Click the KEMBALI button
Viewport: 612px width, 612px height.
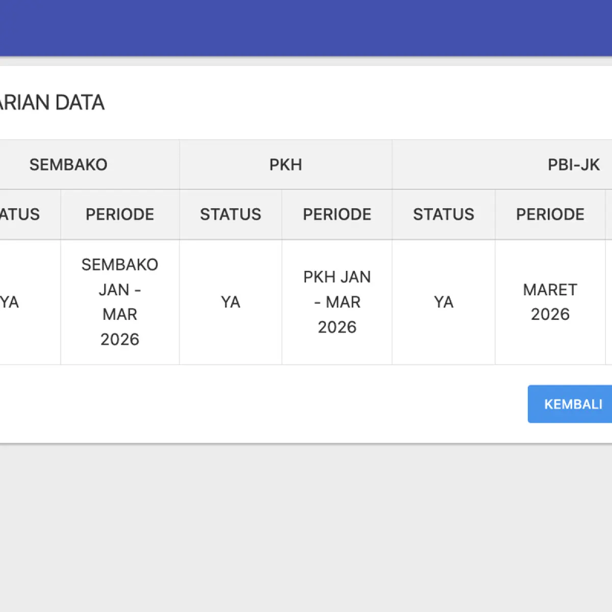pyautogui.click(x=570, y=404)
